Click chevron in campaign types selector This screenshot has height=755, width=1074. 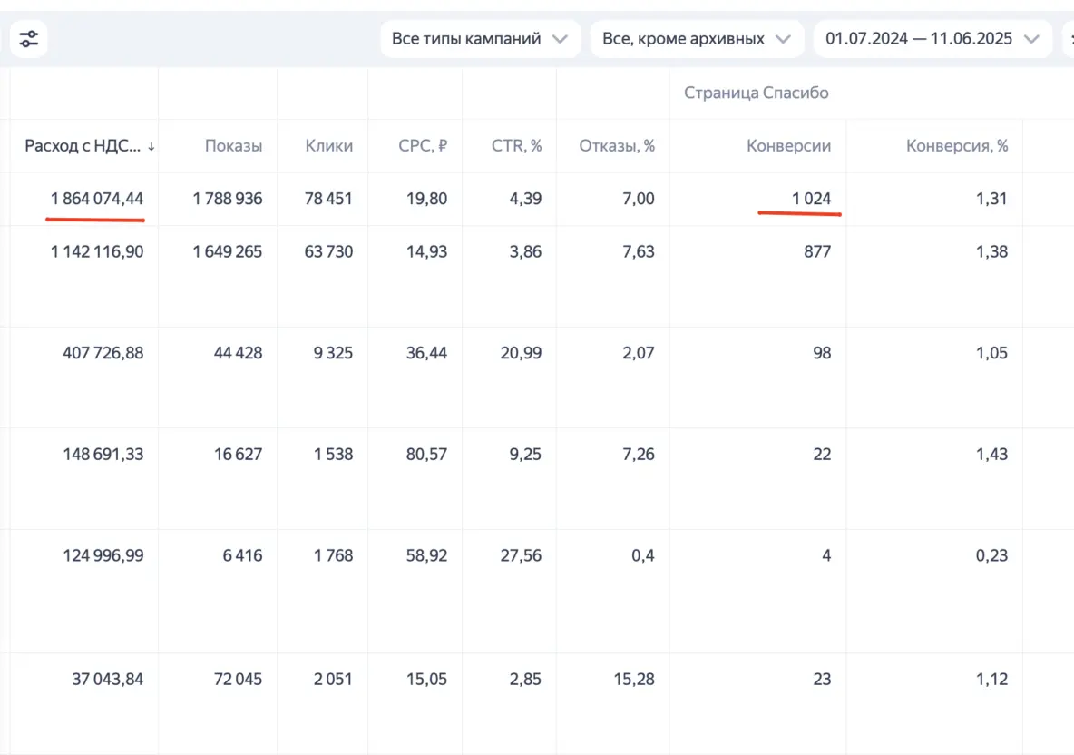point(561,39)
